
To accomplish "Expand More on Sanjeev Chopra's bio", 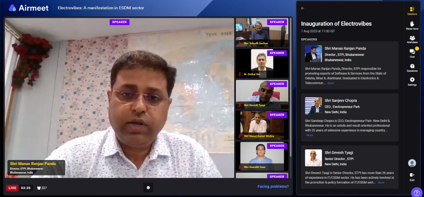I will (310, 135).
